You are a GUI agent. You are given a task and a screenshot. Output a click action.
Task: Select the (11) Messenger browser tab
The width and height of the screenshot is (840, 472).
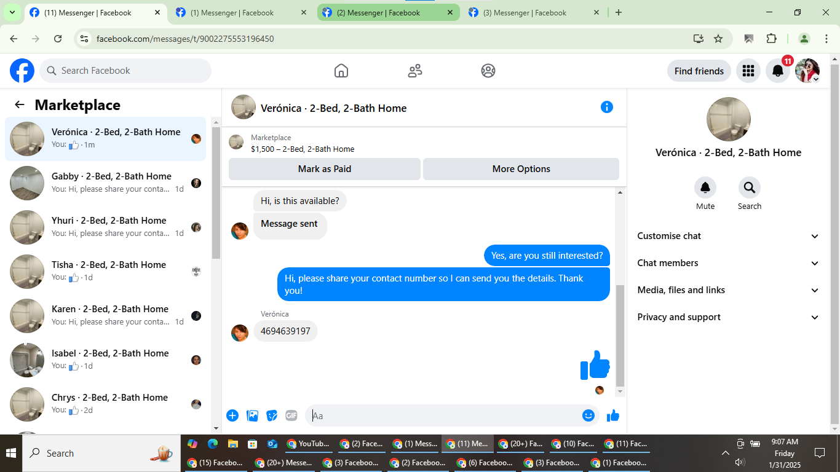[95, 12]
